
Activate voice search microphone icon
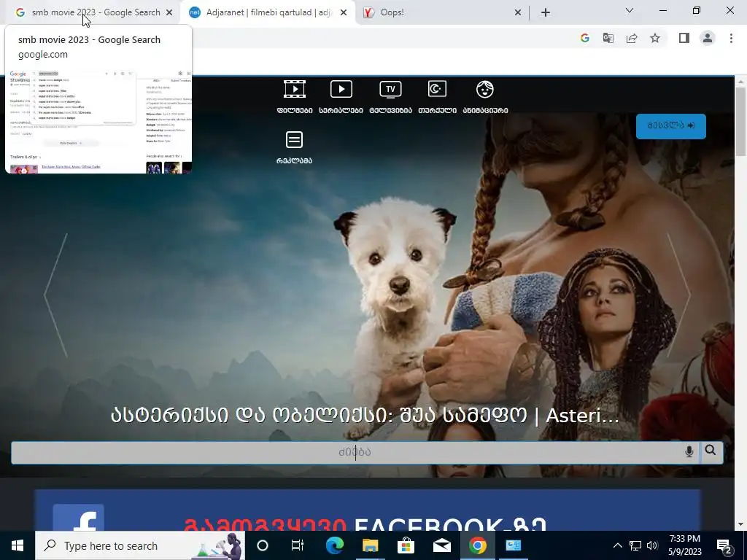tap(689, 452)
